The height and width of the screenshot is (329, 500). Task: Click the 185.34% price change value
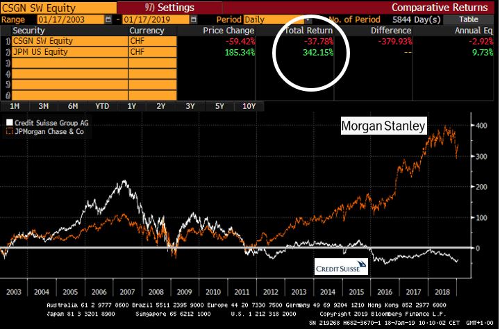pos(240,52)
